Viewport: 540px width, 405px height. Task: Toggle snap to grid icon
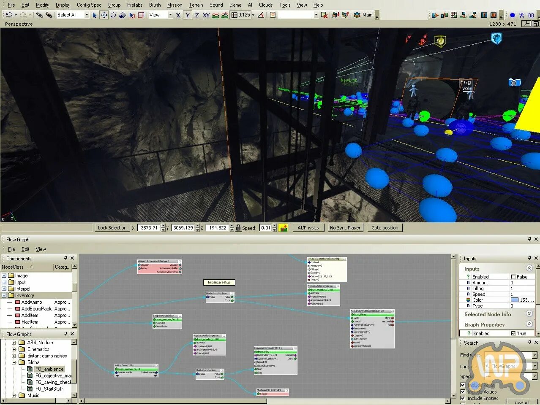click(234, 15)
